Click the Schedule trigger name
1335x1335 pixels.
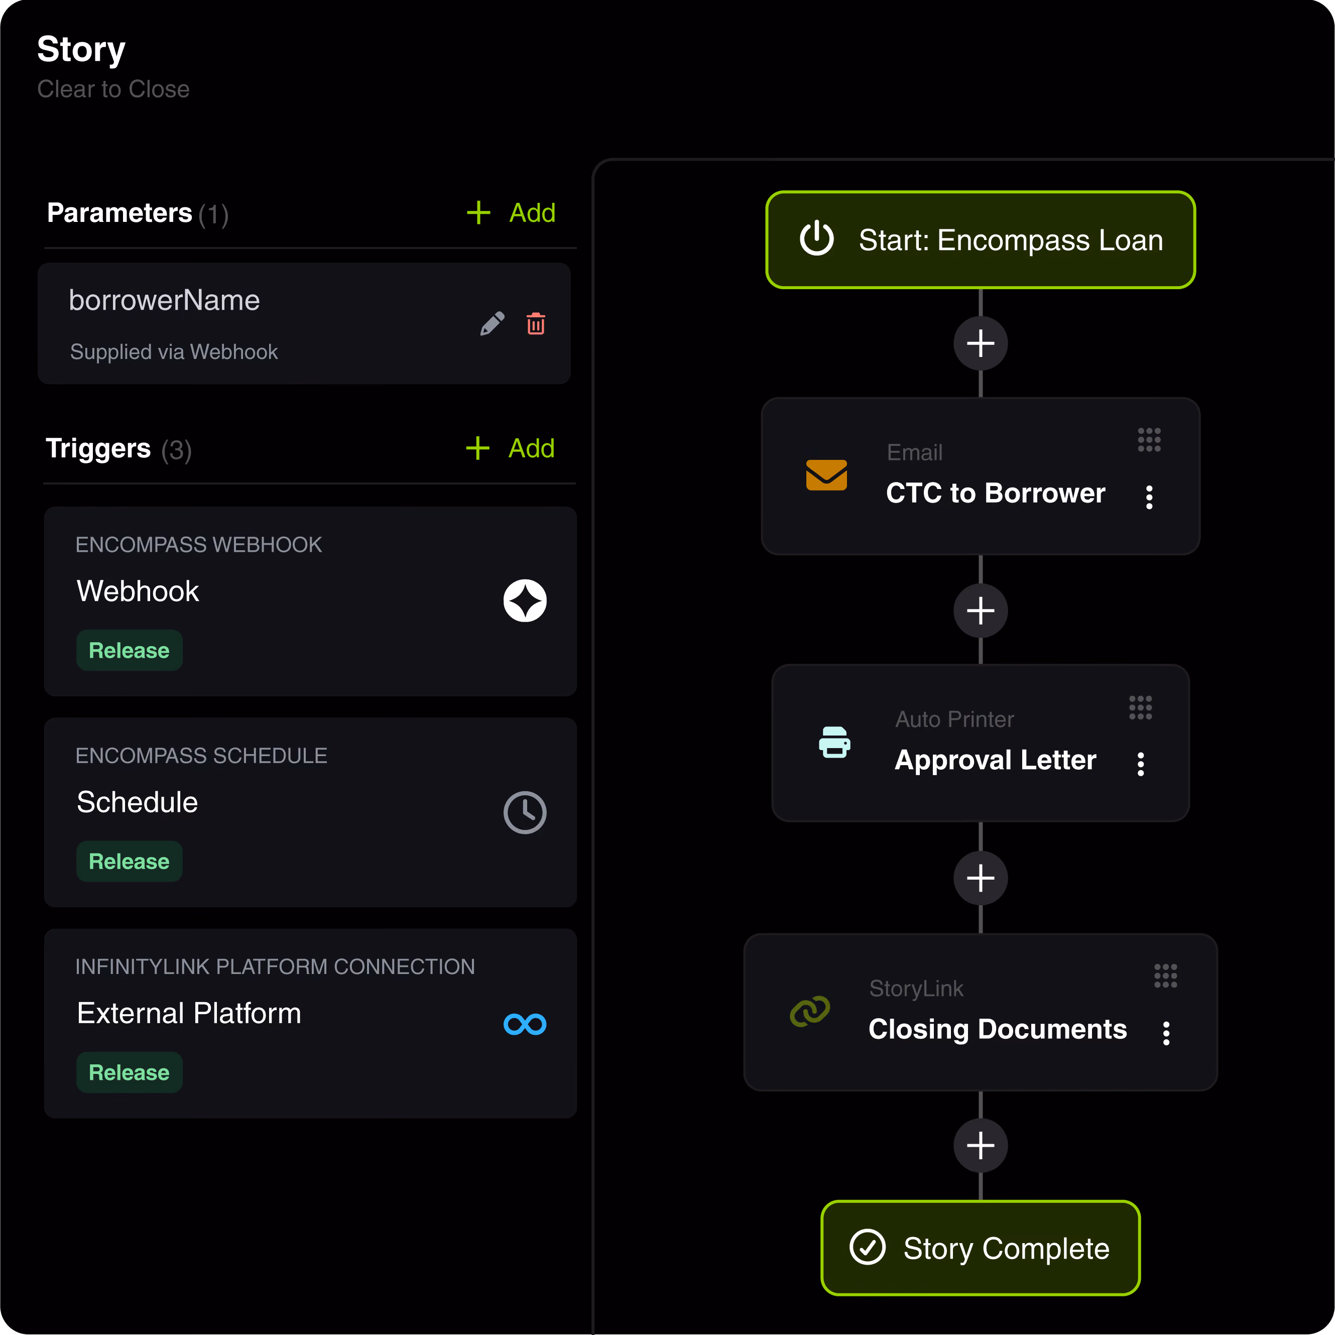coord(138,802)
